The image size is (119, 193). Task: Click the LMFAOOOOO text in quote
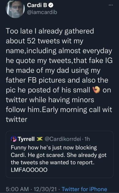29,170
